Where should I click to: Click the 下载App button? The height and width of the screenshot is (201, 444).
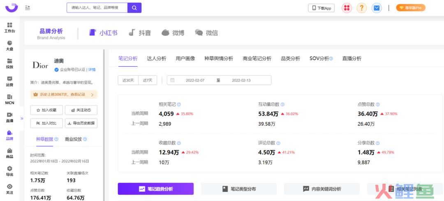tap(321, 8)
